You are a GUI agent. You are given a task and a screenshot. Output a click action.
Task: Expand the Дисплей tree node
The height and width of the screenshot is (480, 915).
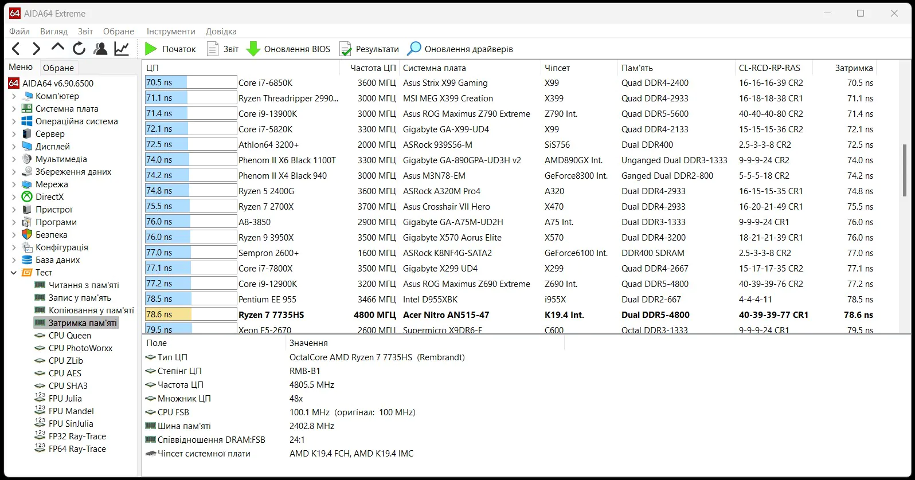pos(14,147)
